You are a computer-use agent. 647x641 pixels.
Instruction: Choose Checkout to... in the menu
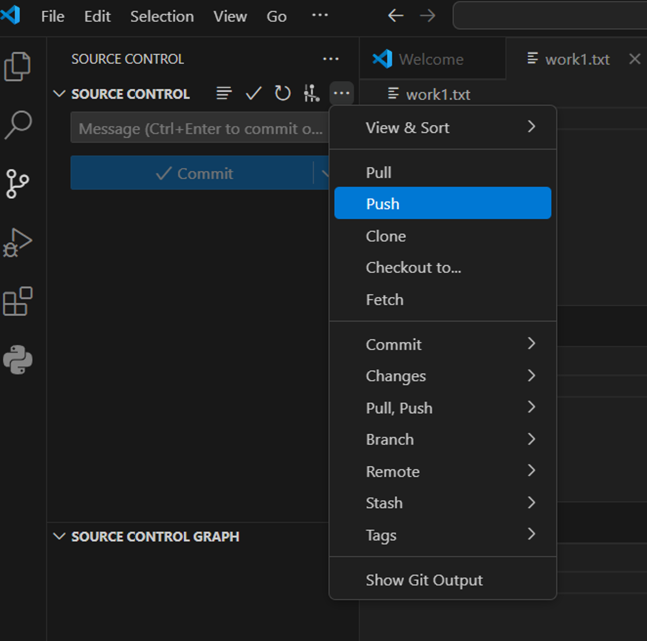click(443, 267)
